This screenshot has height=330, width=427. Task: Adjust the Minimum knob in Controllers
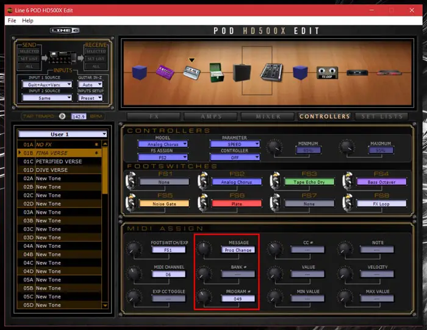[274, 147]
